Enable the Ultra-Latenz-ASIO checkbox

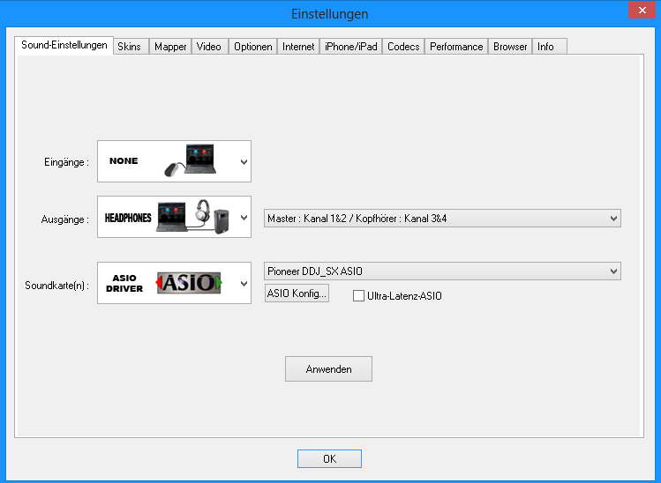tap(358, 296)
